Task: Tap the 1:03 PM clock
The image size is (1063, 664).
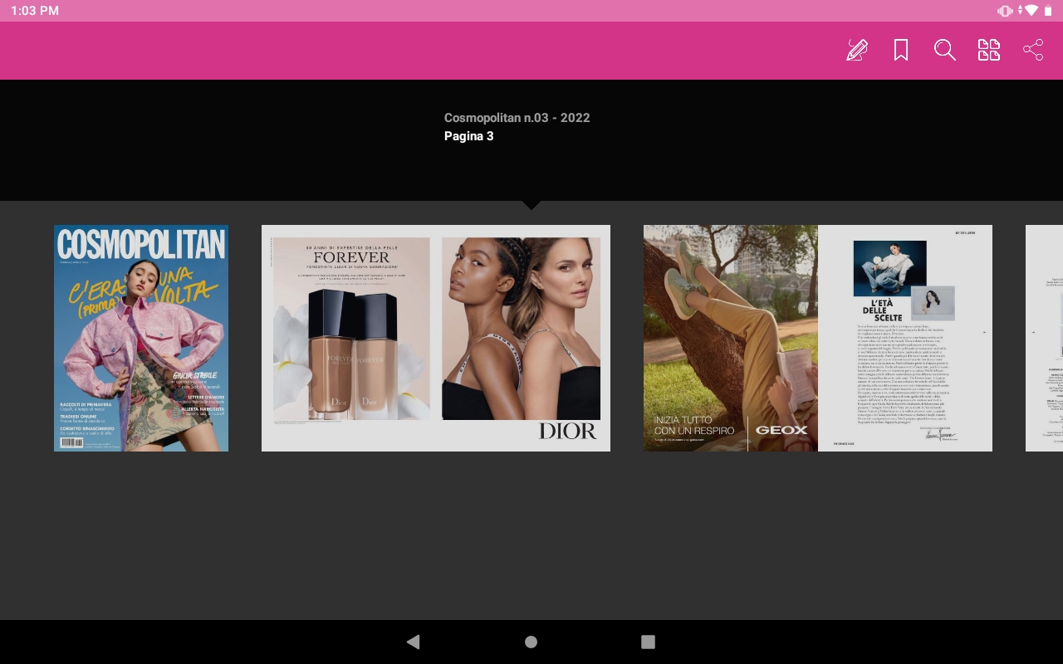Action: click(x=35, y=11)
